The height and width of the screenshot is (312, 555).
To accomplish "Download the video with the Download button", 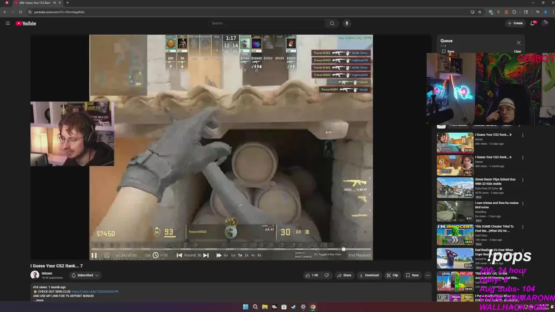I will click(x=369, y=275).
